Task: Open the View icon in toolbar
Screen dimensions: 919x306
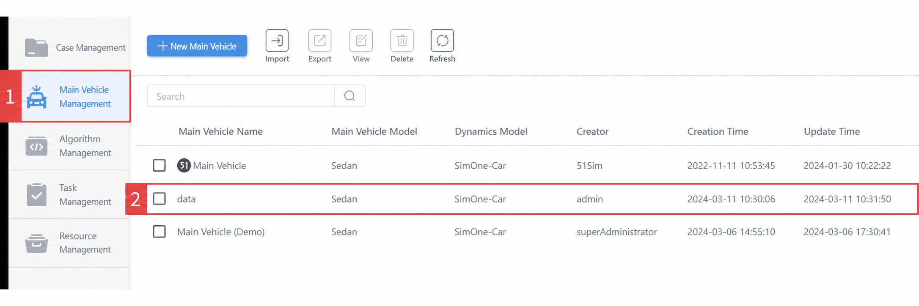Action: [x=361, y=41]
